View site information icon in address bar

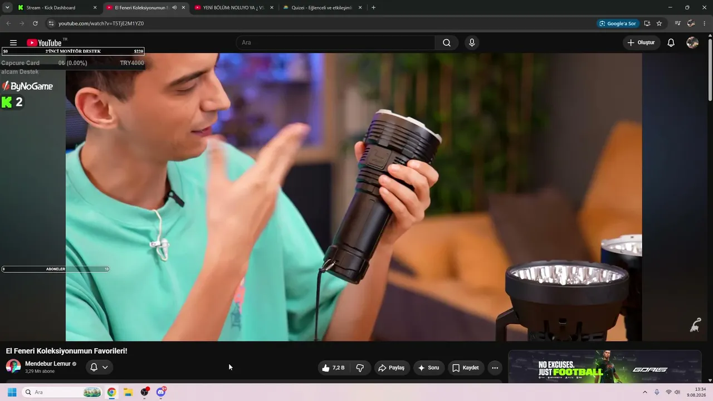coord(51,23)
